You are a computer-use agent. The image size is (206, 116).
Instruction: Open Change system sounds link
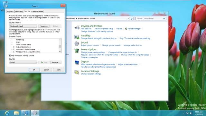[111, 45]
